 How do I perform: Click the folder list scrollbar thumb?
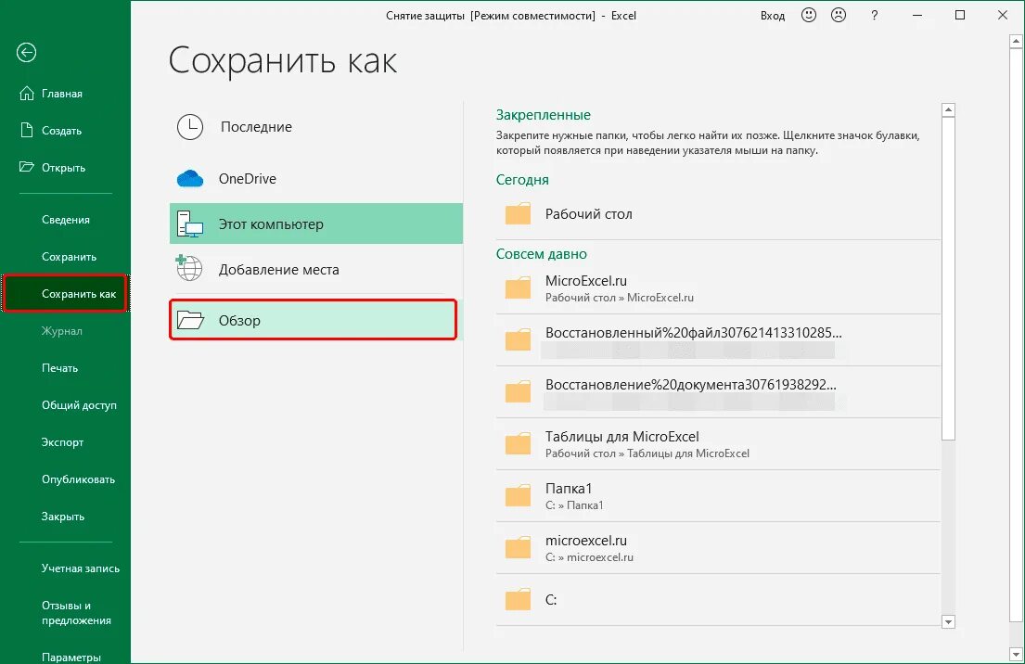949,278
